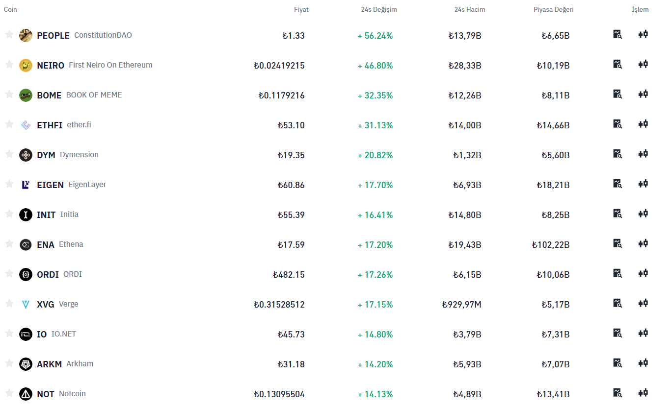The image size is (671, 407).
Task: Click the ORDI coin logo
Action: 26,275
